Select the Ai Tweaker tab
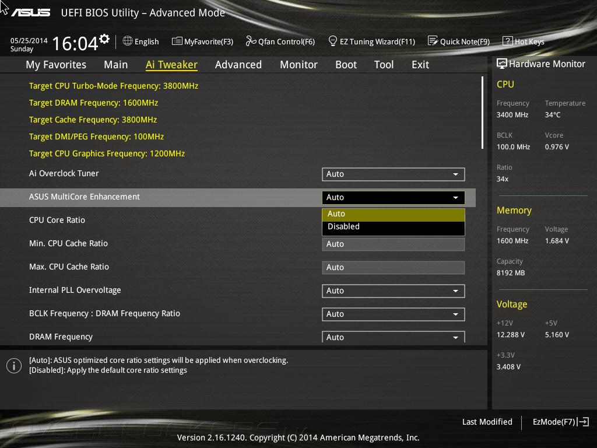Image resolution: width=597 pixels, height=448 pixels. pos(171,65)
